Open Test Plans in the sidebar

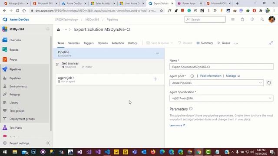pos(16,128)
